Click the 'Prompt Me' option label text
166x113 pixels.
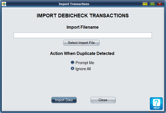tap(85, 63)
